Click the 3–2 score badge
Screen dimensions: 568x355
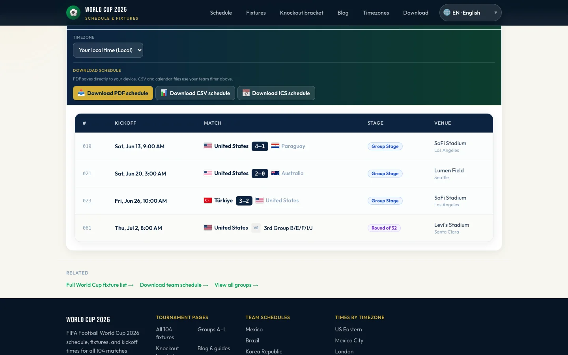[244, 201]
